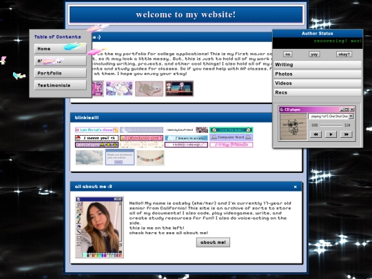Viewport: 372px width, 279px height.
Task: Click the 'kindness campaign' blinkie
Action: [186, 145]
